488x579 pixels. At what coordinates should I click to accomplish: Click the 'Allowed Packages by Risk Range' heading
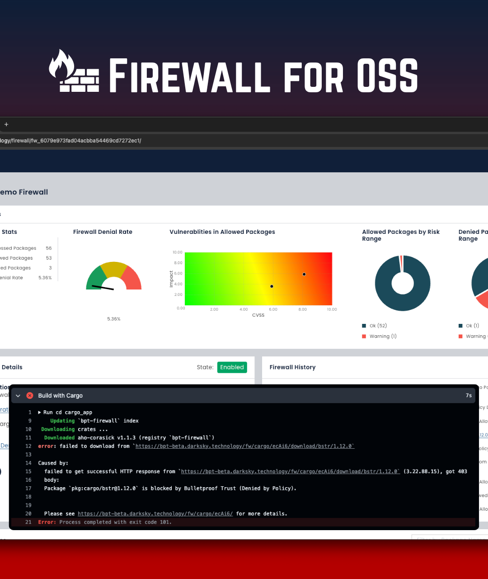[x=401, y=235]
